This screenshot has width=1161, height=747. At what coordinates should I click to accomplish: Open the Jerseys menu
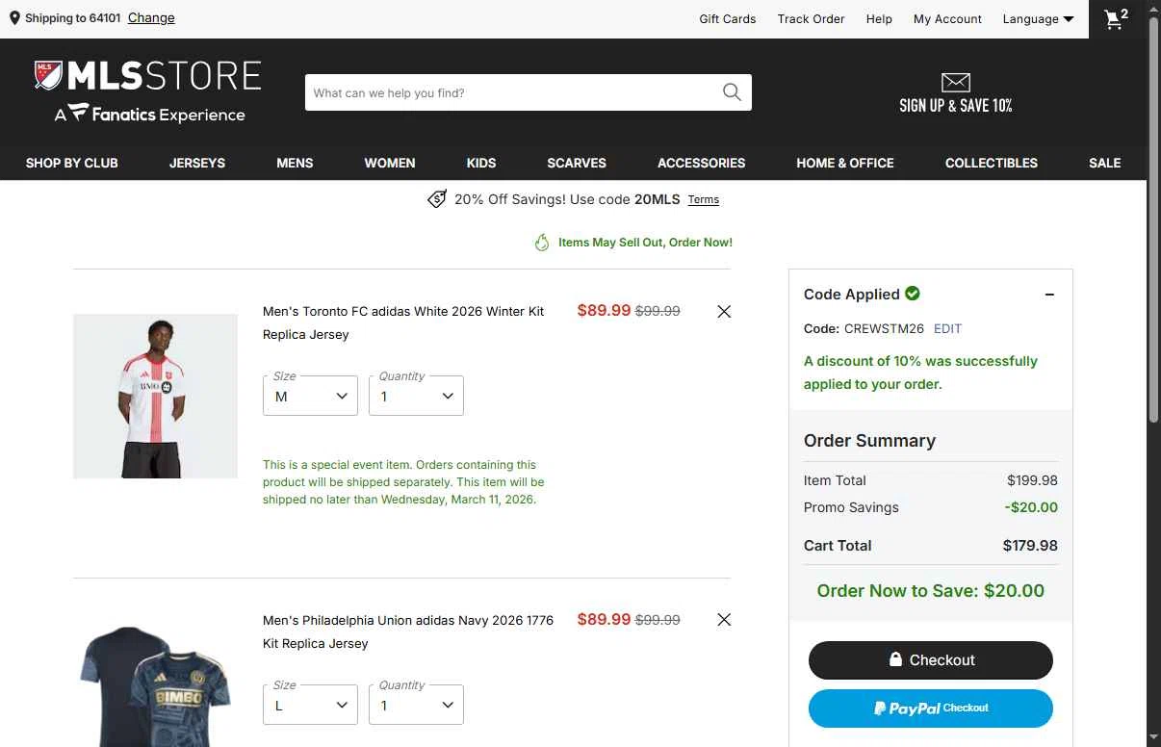coord(197,163)
